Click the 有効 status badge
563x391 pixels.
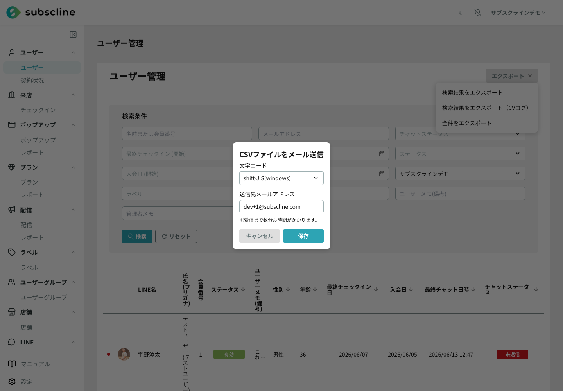click(229, 354)
